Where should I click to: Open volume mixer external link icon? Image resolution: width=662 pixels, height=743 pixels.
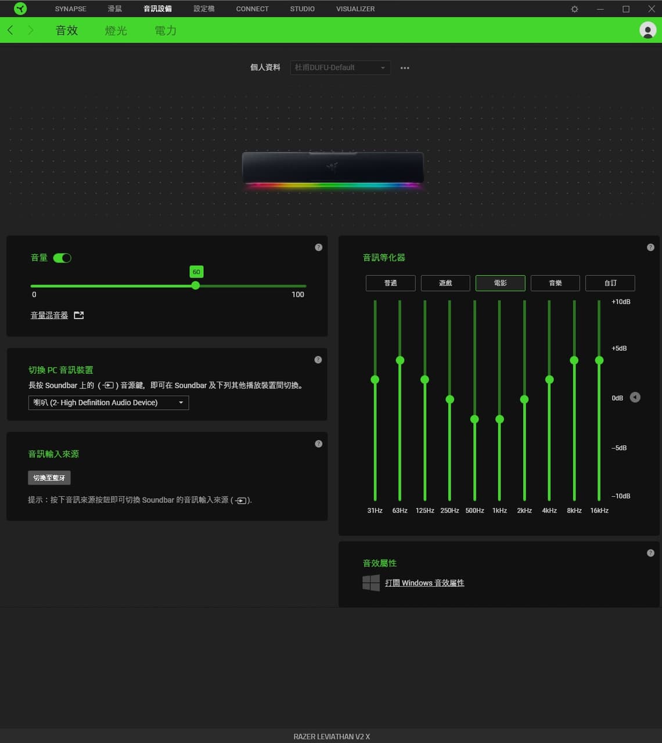[79, 315]
